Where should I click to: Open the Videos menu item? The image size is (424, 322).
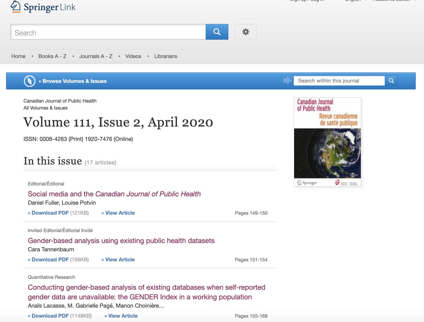133,56
